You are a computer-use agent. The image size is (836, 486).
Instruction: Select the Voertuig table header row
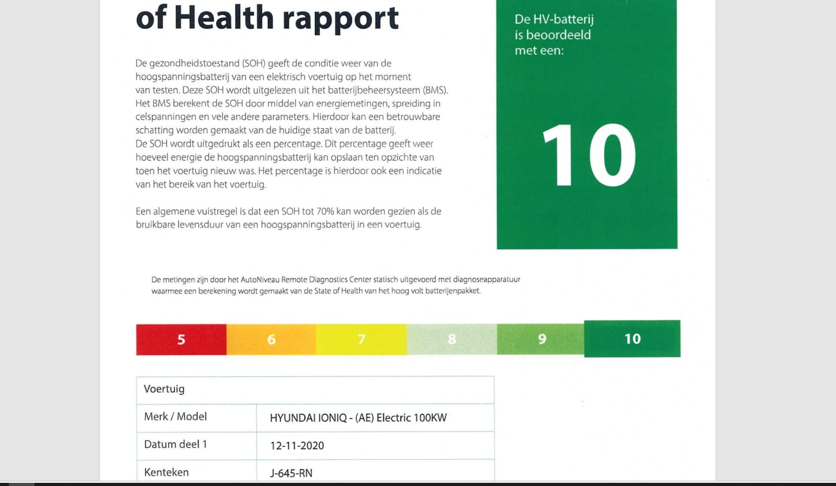[x=314, y=389]
